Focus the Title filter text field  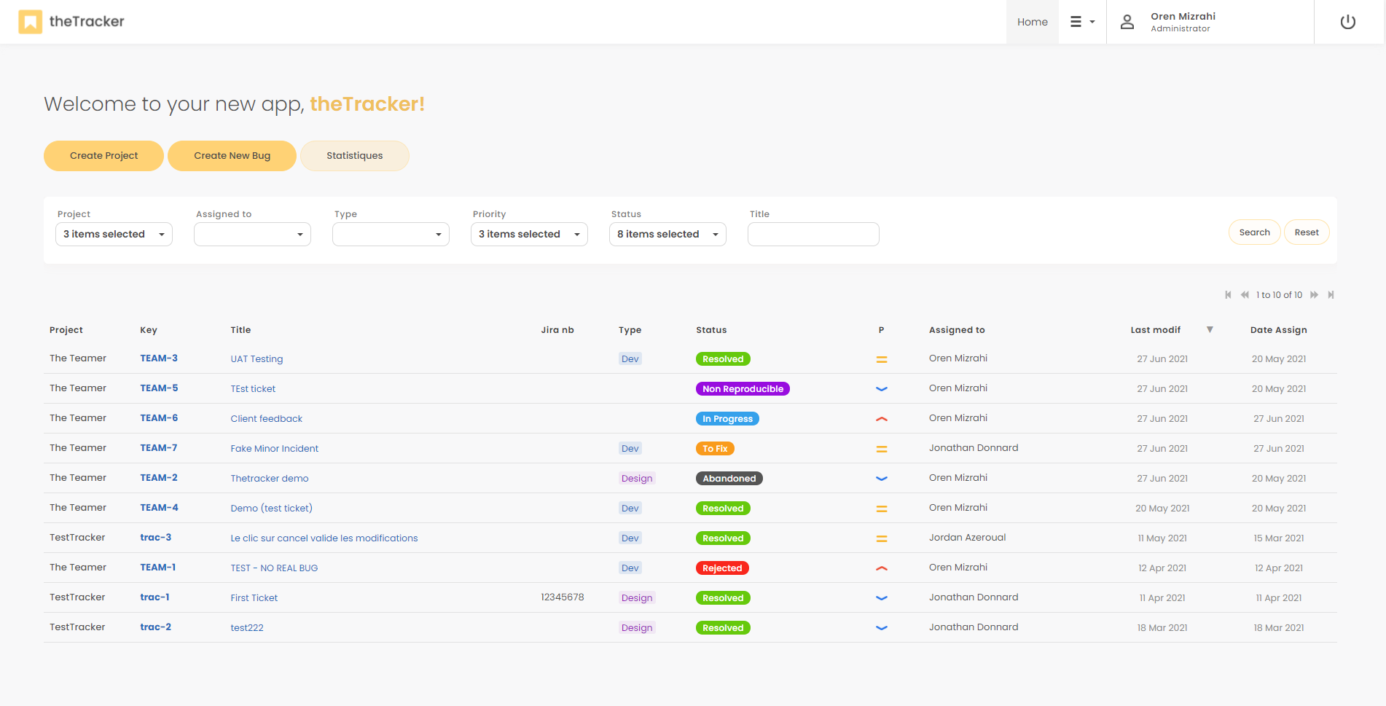pos(813,235)
